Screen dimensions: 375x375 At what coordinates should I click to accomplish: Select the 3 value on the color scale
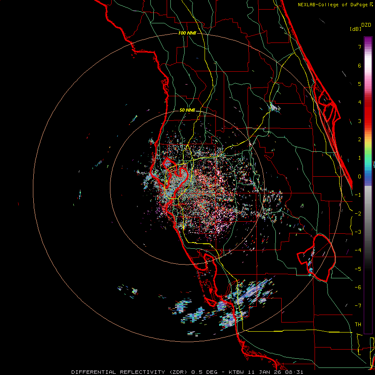[x=360, y=121]
